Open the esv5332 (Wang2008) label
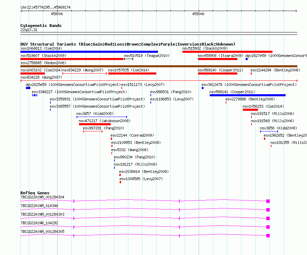307x255 pixels. click(x=130, y=150)
